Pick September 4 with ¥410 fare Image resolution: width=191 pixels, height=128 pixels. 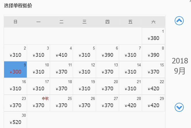tap(61, 53)
